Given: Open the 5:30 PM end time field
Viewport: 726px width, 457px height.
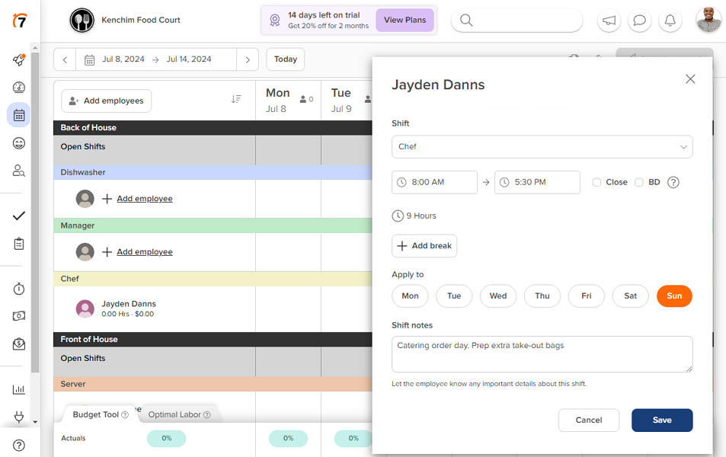Looking at the screenshot, I should tap(537, 183).
